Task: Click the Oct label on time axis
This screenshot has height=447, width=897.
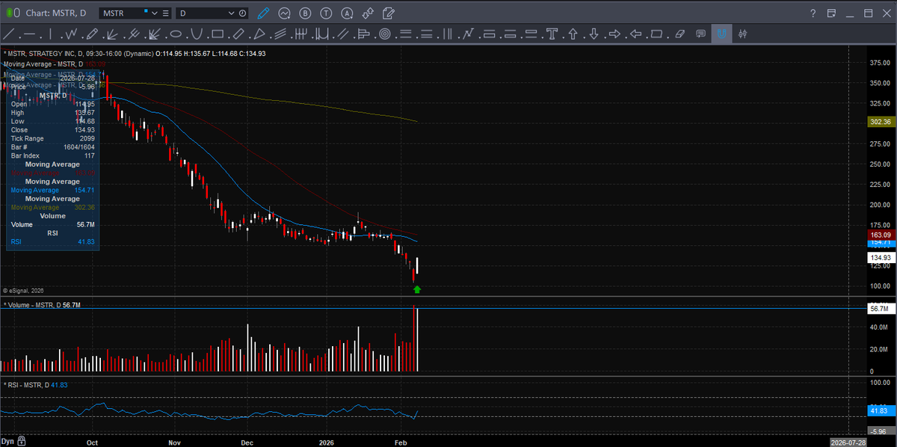Action: [93, 442]
